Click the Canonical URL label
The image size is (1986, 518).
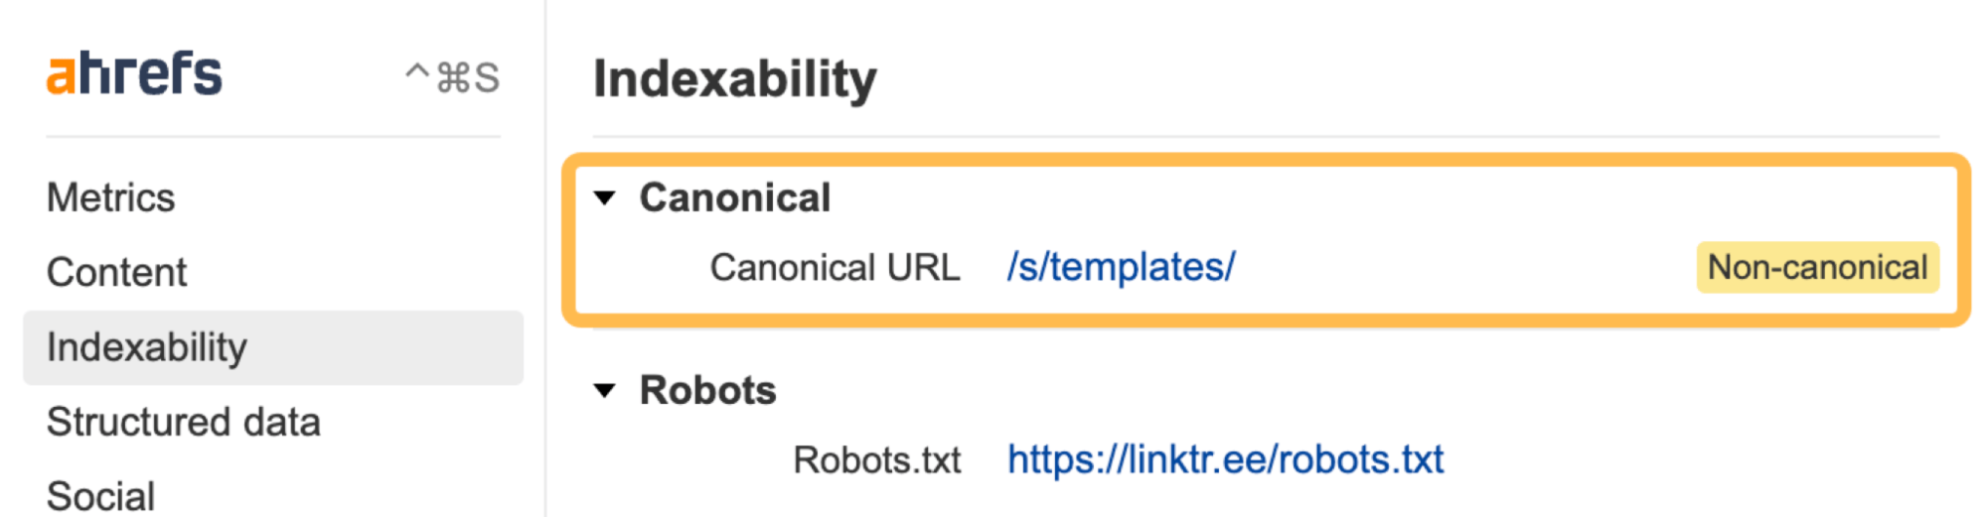pyautogui.click(x=835, y=267)
